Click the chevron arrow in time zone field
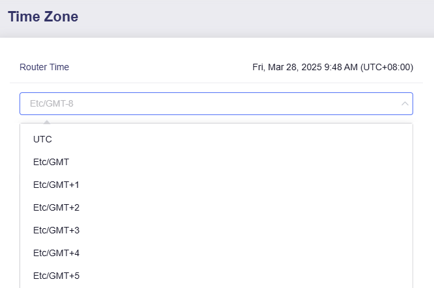This screenshot has height=288, width=434. [405, 104]
